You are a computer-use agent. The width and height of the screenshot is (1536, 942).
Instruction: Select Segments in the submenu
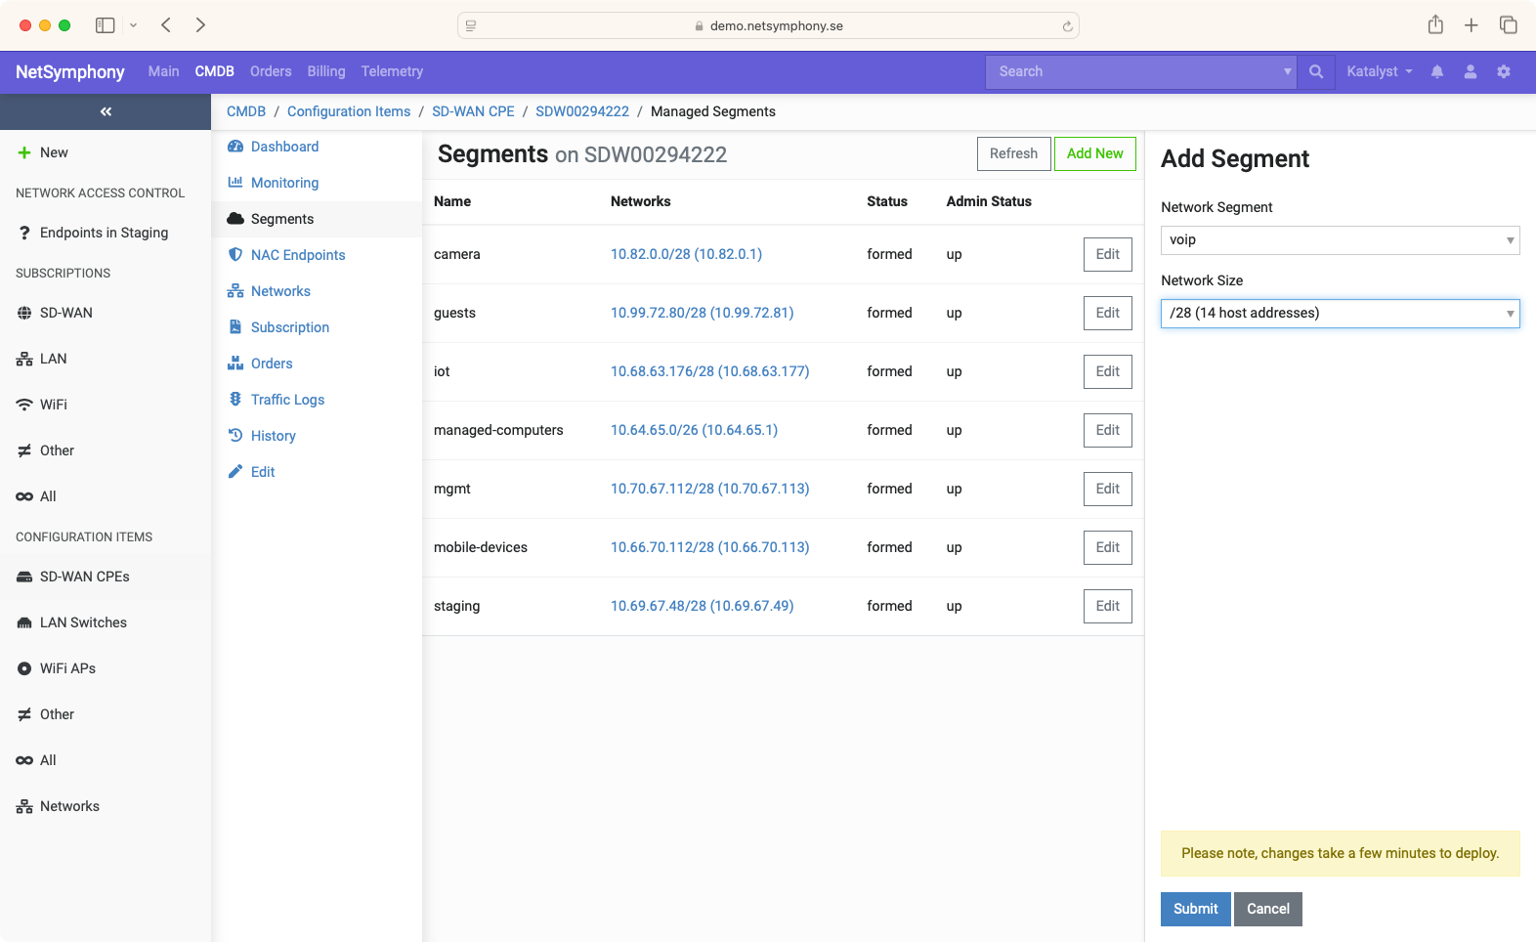[x=317, y=219]
